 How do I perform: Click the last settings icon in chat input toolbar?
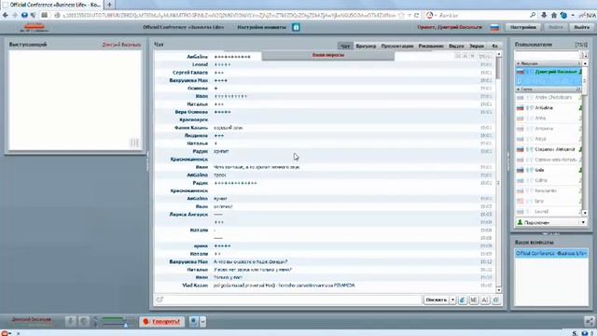[495, 301]
